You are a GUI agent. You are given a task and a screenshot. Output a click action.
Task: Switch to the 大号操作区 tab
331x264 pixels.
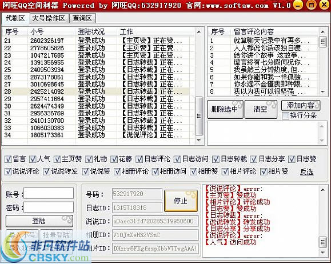click(49, 18)
